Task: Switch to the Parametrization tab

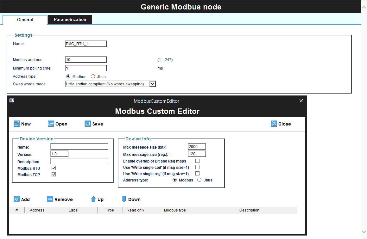Action: [70, 20]
